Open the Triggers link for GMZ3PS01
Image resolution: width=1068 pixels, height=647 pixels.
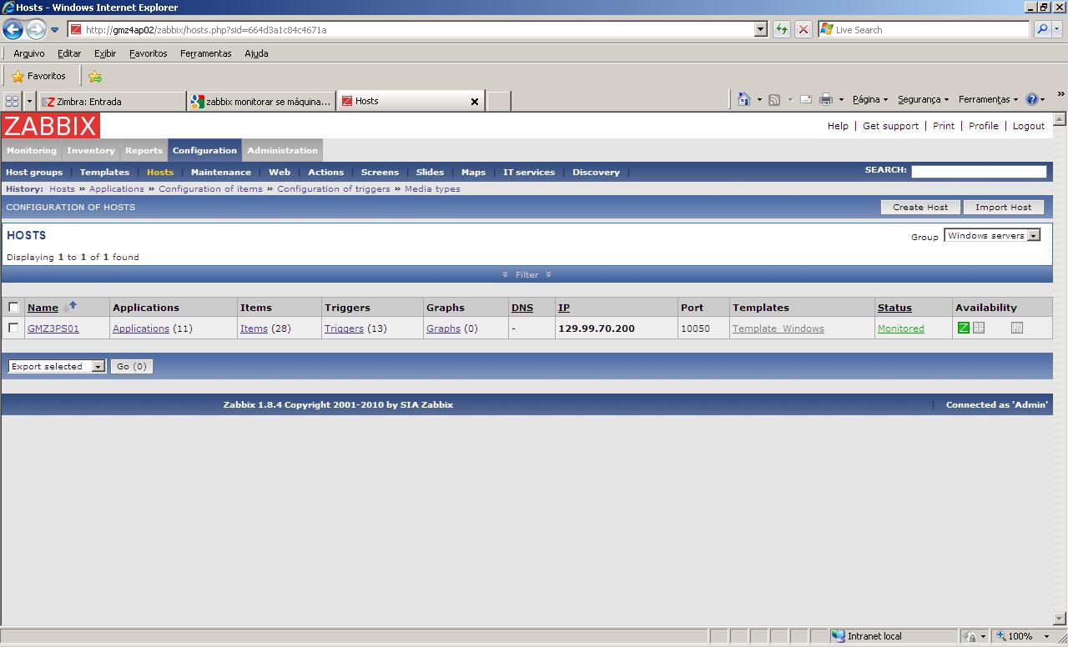coord(344,329)
